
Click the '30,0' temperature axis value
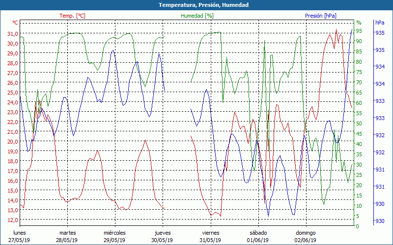click(x=13, y=43)
